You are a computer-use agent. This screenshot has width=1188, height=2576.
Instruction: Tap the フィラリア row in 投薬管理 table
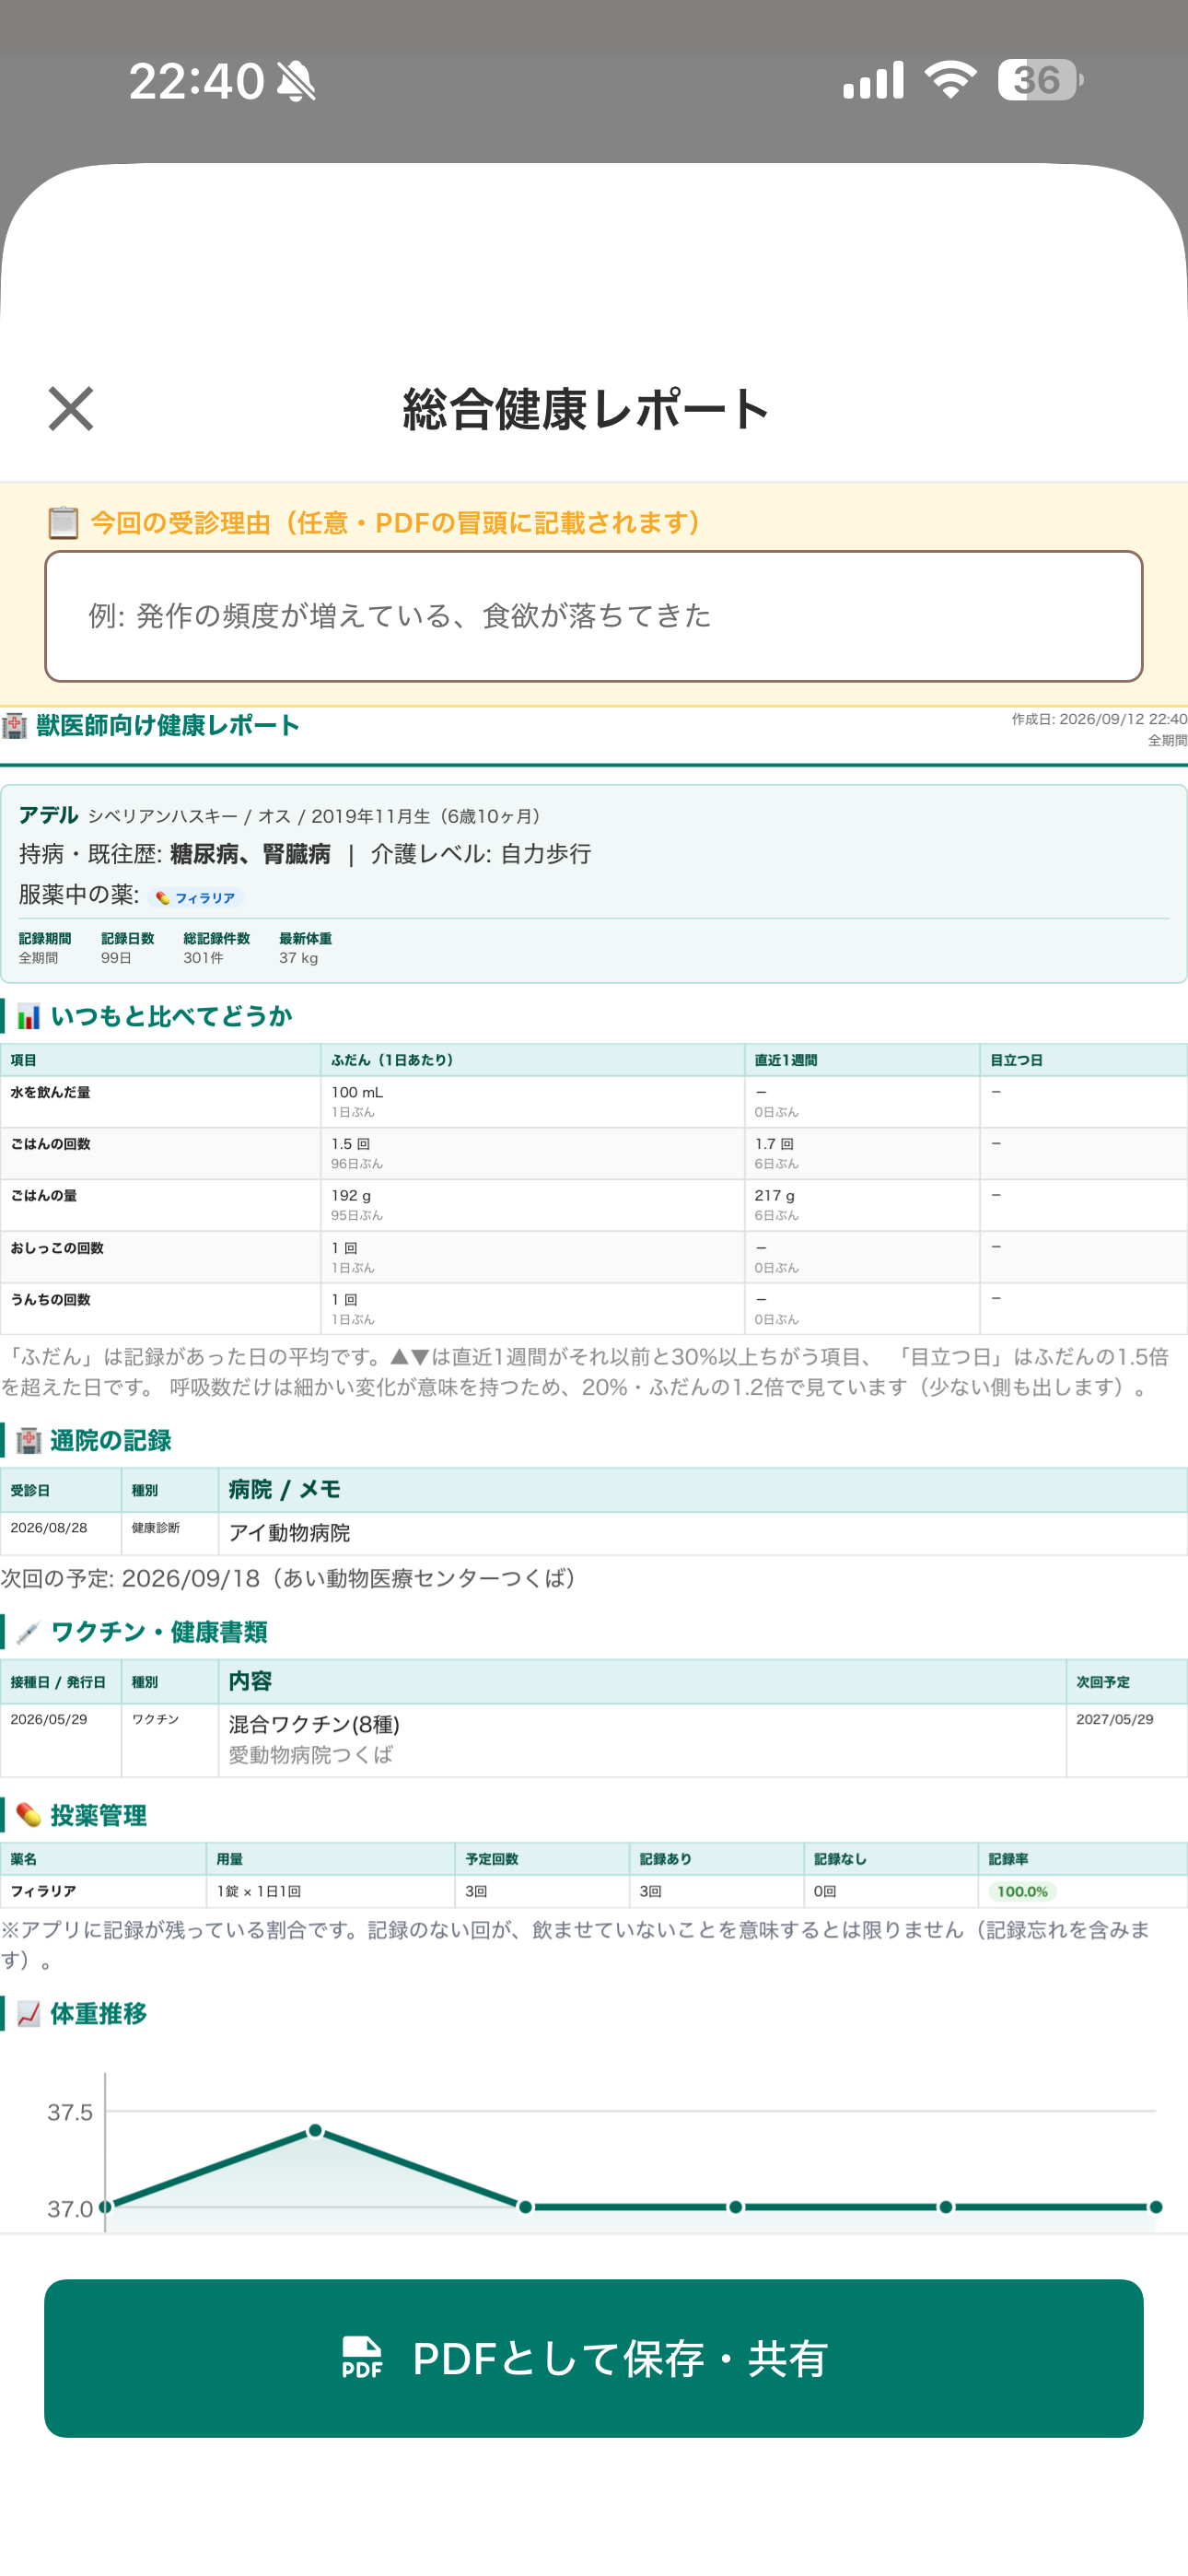594,1892
